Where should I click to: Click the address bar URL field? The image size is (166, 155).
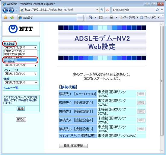coord(59,10)
